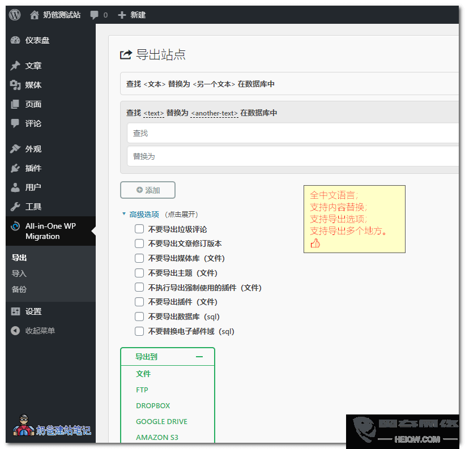Select 导入 submenu item

point(19,273)
